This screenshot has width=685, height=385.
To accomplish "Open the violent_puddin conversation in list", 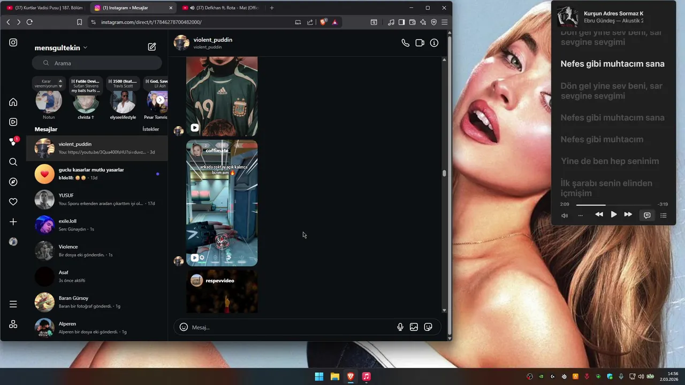I will click(x=97, y=148).
